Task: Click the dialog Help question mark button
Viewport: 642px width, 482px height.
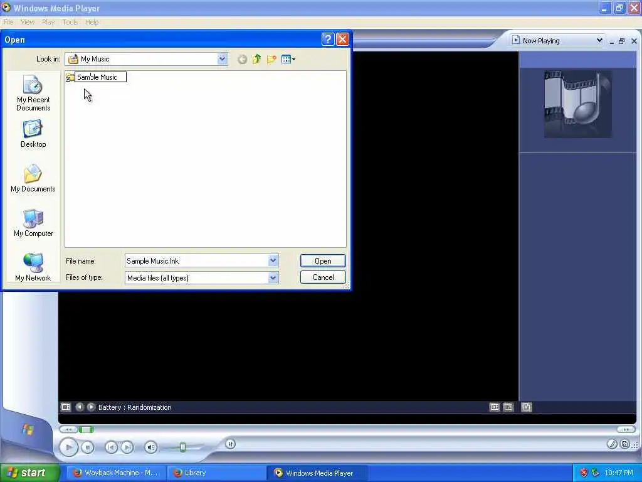Action: (x=328, y=40)
